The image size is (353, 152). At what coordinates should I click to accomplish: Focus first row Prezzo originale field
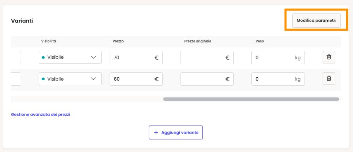point(207,58)
